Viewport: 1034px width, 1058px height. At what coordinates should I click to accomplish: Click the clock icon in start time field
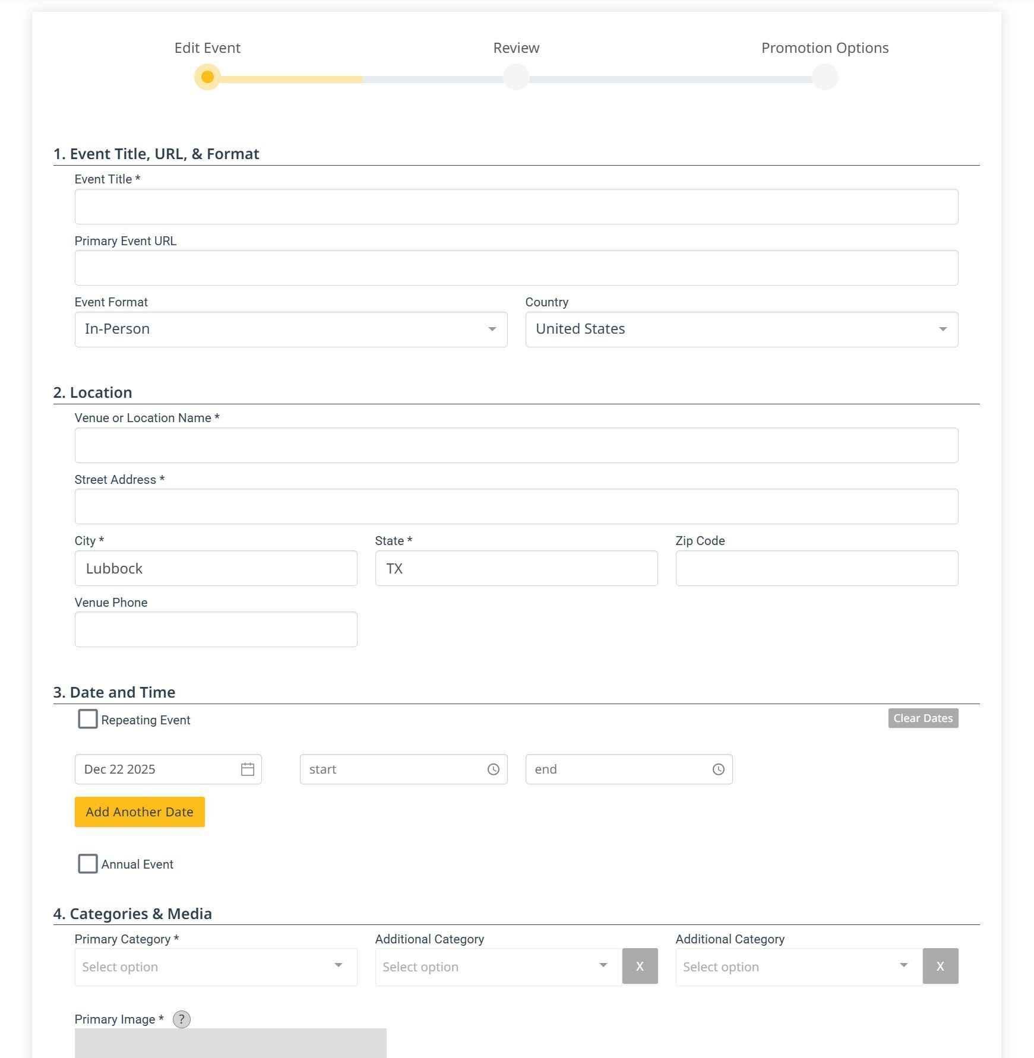(x=493, y=769)
